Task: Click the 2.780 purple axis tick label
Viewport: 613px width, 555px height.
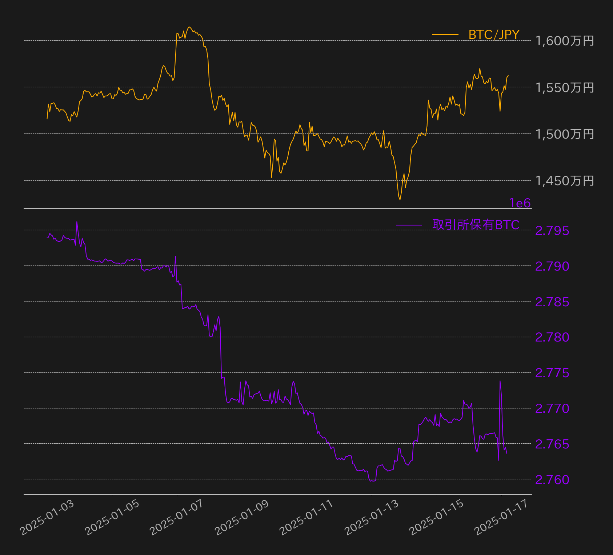Action: click(552, 337)
